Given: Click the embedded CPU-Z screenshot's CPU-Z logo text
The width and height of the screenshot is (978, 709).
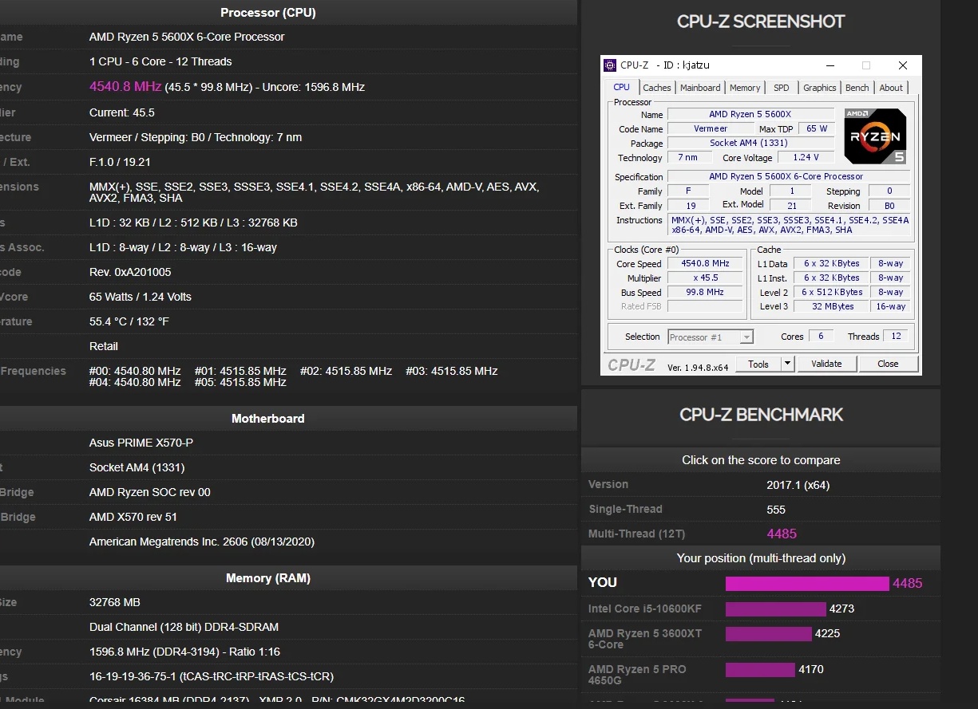Looking at the screenshot, I should click(x=632, y=364).
